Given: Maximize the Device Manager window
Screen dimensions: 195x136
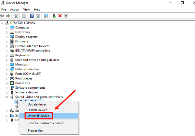Looking at the screenshot, I should [x=182, y=3].
